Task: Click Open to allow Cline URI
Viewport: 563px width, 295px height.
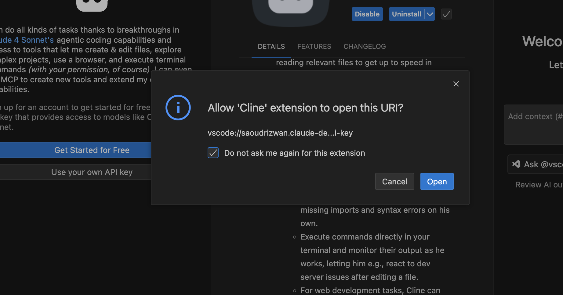Action: tap(437, 181)
